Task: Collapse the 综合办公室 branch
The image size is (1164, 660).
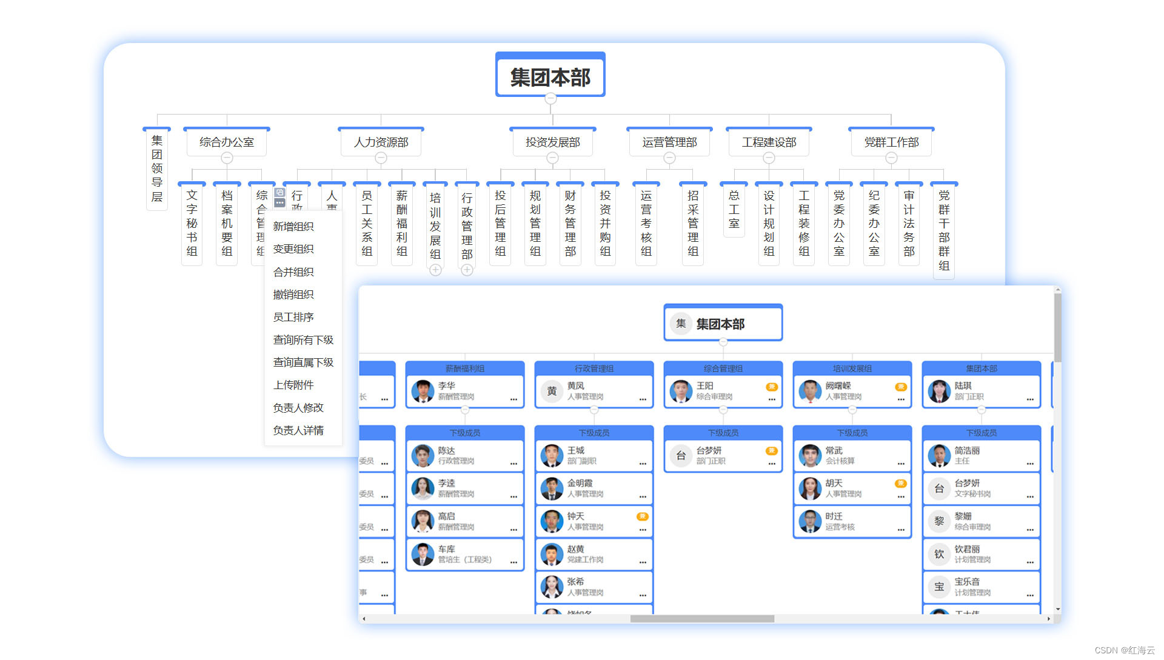Action: tap(227, 158)
